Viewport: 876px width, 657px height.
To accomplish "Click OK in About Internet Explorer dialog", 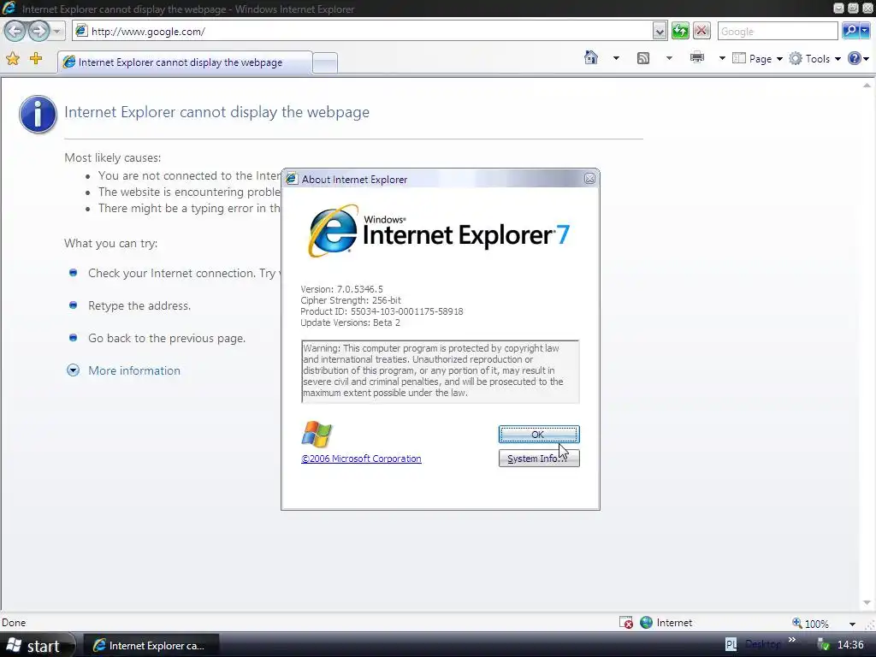I will (539, 434).
